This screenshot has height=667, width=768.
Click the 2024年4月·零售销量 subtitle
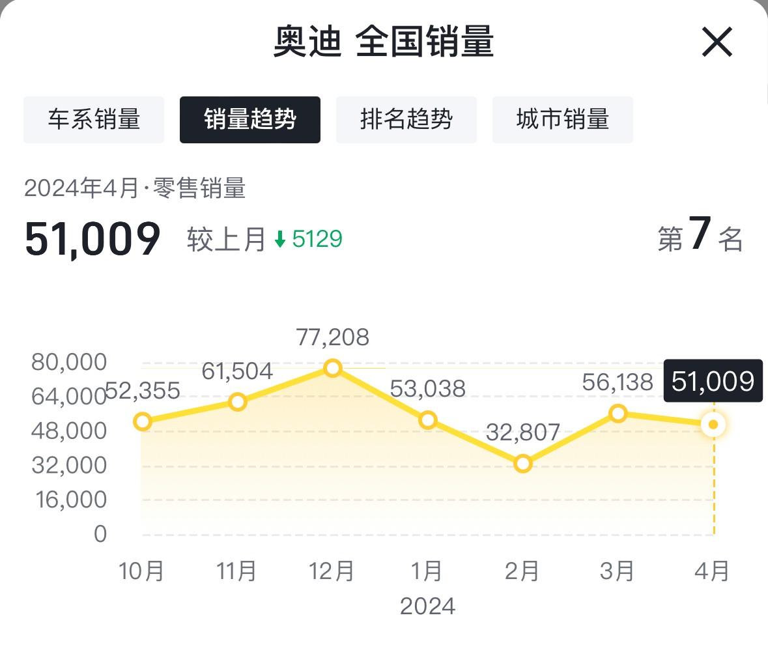pyautogui.click(x=135, y=189)
